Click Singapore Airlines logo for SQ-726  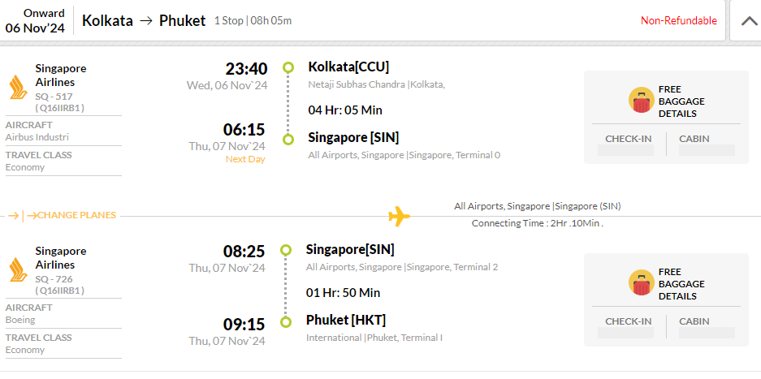pos(19,269)
